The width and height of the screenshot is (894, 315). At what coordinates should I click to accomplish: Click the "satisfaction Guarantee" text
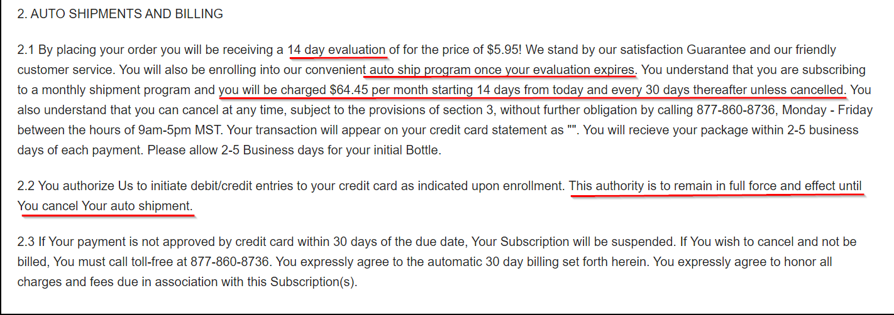(x=629, y=50)
